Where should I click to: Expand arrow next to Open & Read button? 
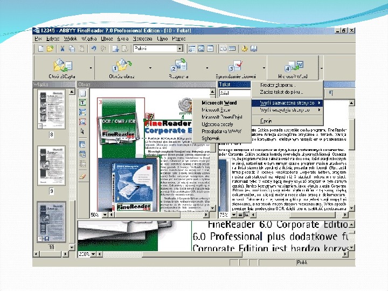click(91, 68)
